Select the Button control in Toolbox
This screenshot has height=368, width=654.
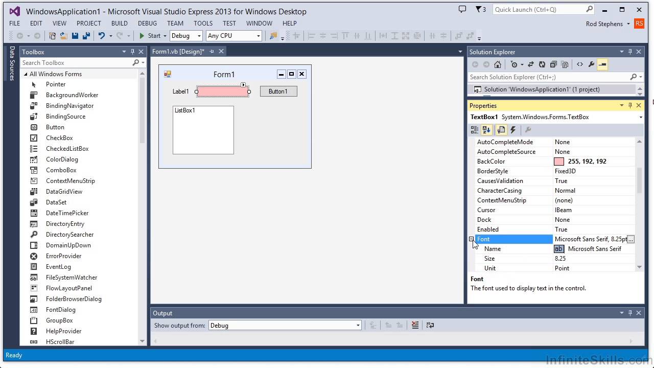[x=55, y=127]
